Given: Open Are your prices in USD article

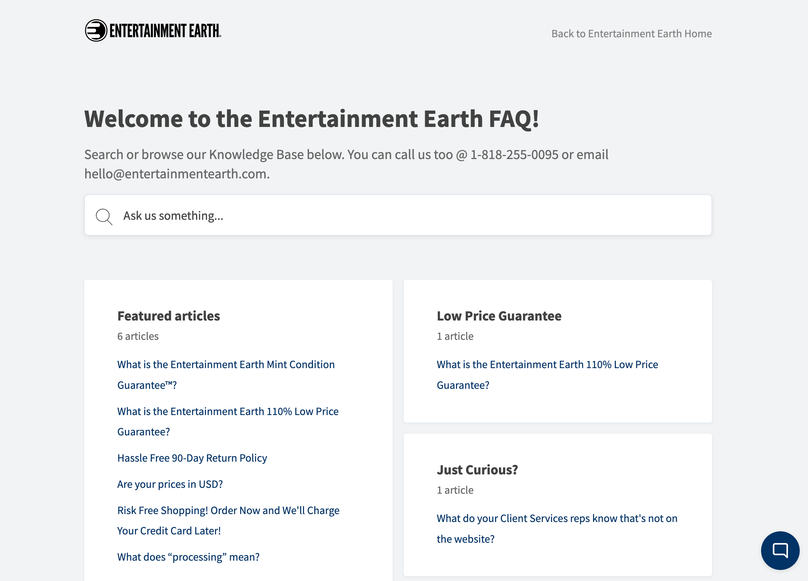Looking at the screenshot, I should tap(170, 484).
